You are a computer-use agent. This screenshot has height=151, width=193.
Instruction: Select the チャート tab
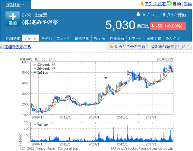pyautogui.click(x=30, y=38)
